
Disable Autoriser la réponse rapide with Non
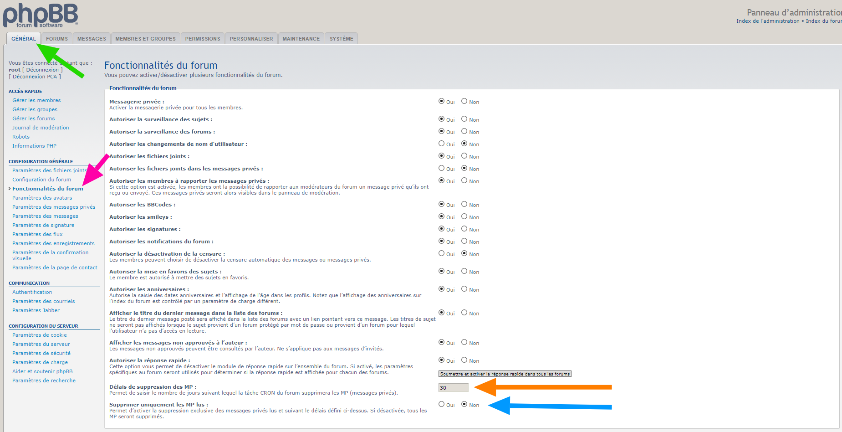pyautogui.click(x=464, y=360)
